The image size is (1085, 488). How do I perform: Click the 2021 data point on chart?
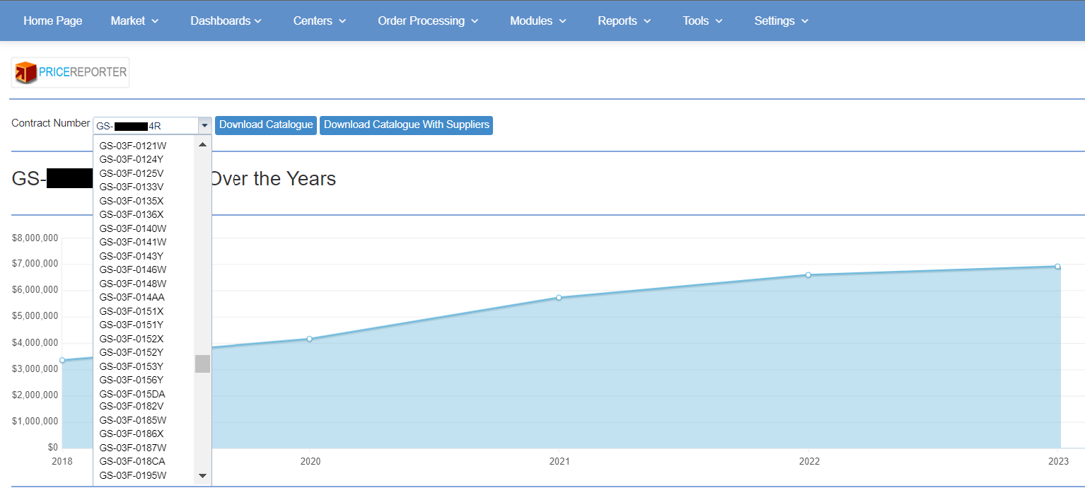(559, 298)
